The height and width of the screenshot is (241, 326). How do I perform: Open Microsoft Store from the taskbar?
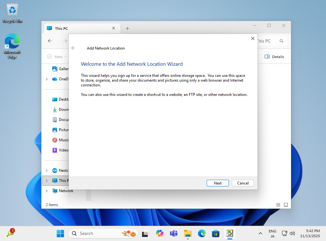point(216,233)
